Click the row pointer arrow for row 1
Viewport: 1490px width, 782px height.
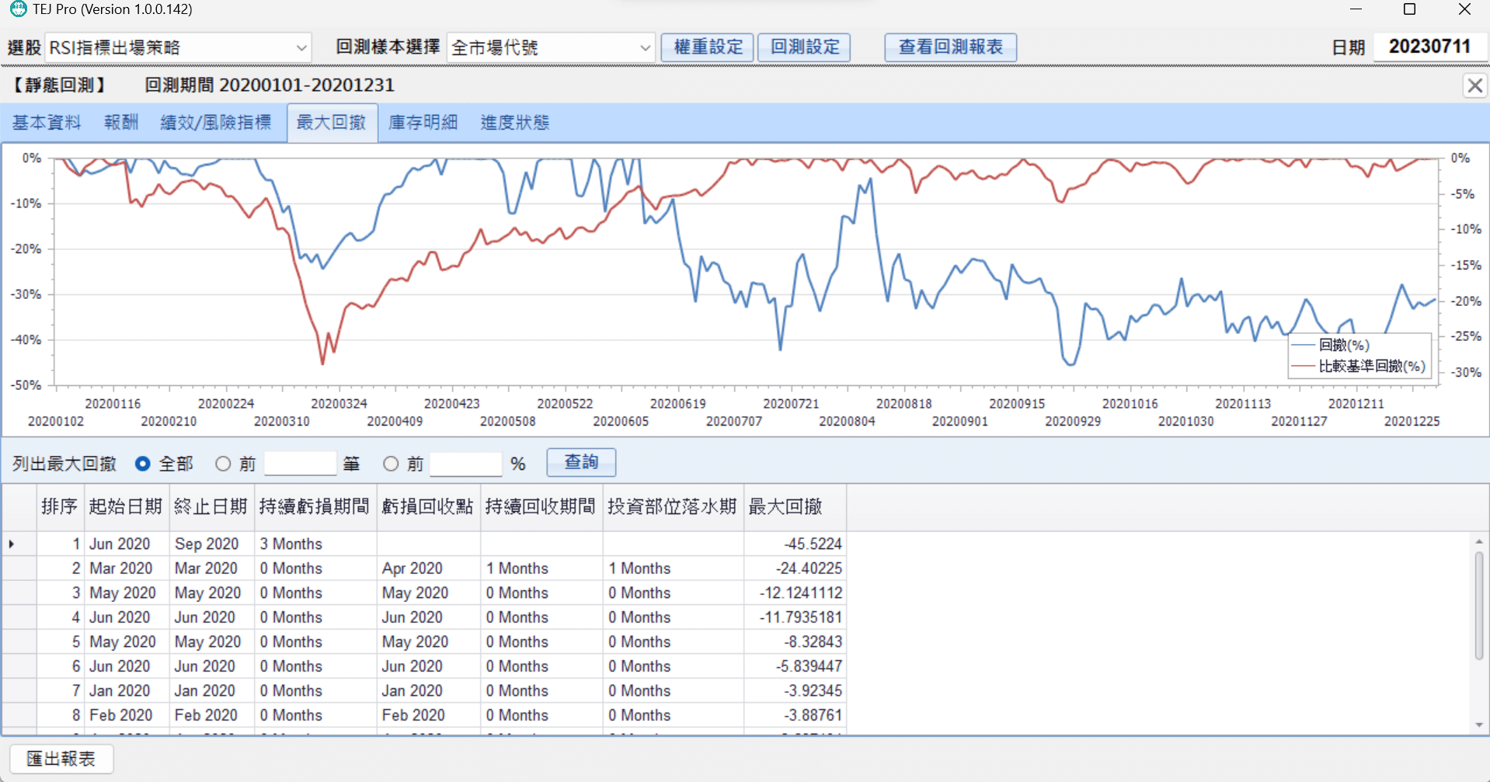(12, 544)
